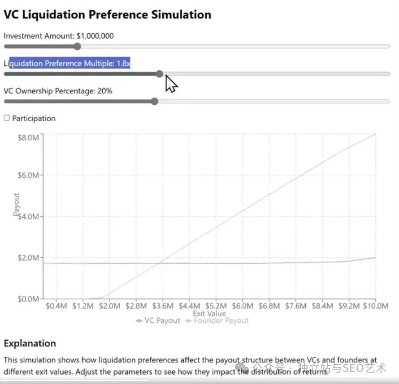Viewport: 399px width, 384px height.
Task: Click the Liquidation Preference Multiple slider handle
Action: 159,74
